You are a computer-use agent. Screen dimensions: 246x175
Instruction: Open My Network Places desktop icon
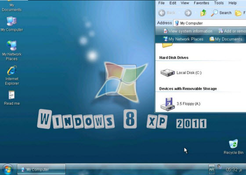[x=12, y=50]
